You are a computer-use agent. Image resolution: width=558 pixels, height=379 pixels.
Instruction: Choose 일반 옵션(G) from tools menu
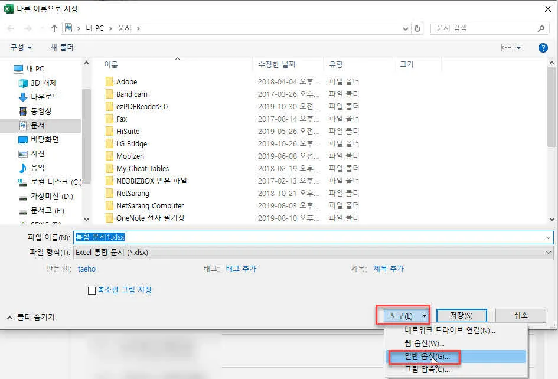tap(427, 357)
